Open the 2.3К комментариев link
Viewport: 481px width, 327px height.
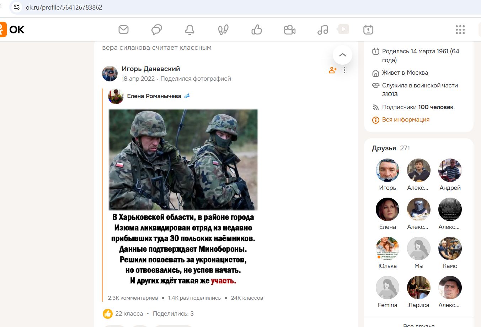[133, 298]
